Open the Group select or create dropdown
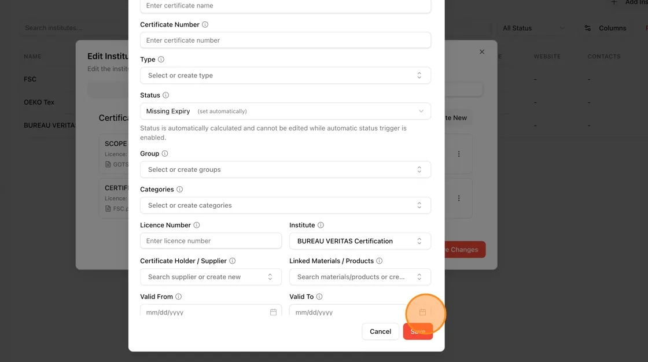Image resolution: width=648 pixels, height=362 pixels. pos(286,169)
